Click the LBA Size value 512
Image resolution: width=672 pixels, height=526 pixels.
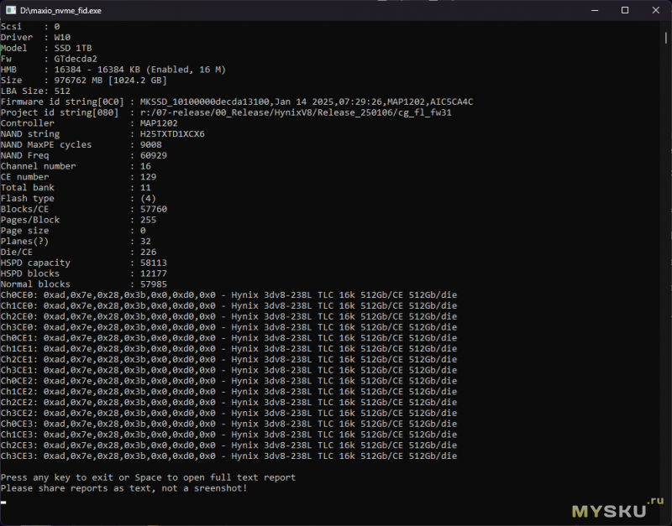click(62, 91)
